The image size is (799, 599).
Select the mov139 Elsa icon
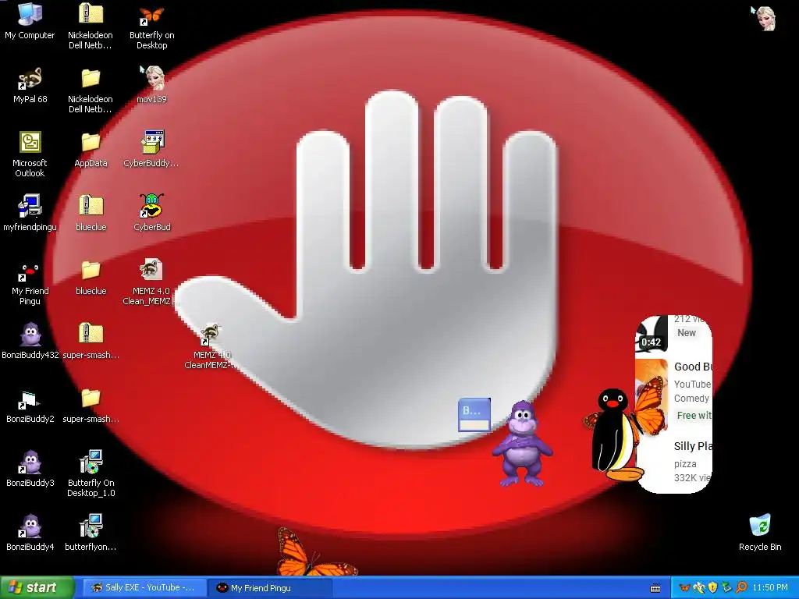[152, 84]
